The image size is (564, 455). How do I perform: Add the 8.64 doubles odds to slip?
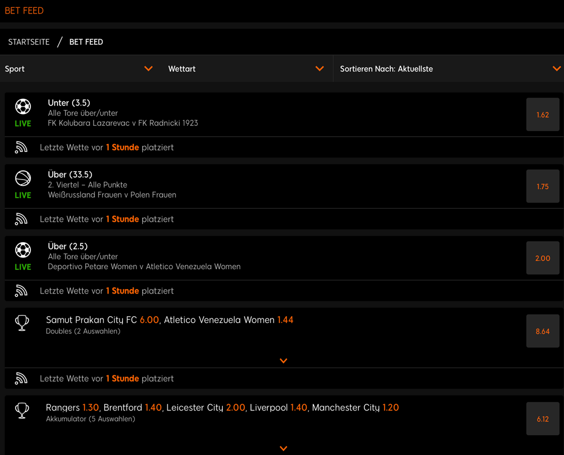pos(543,331)
